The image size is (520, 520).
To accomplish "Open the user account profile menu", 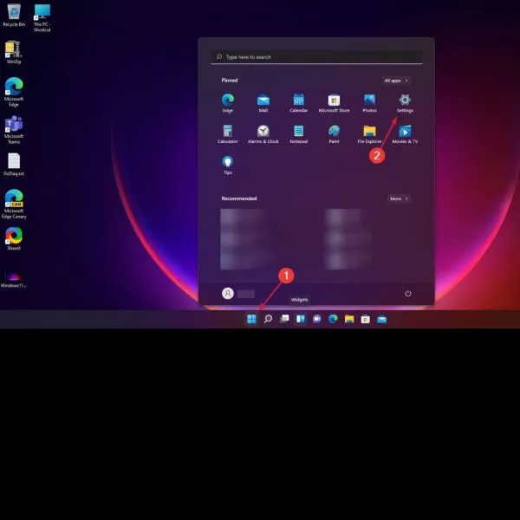I will pyautogui.click(x=238, y=294).
